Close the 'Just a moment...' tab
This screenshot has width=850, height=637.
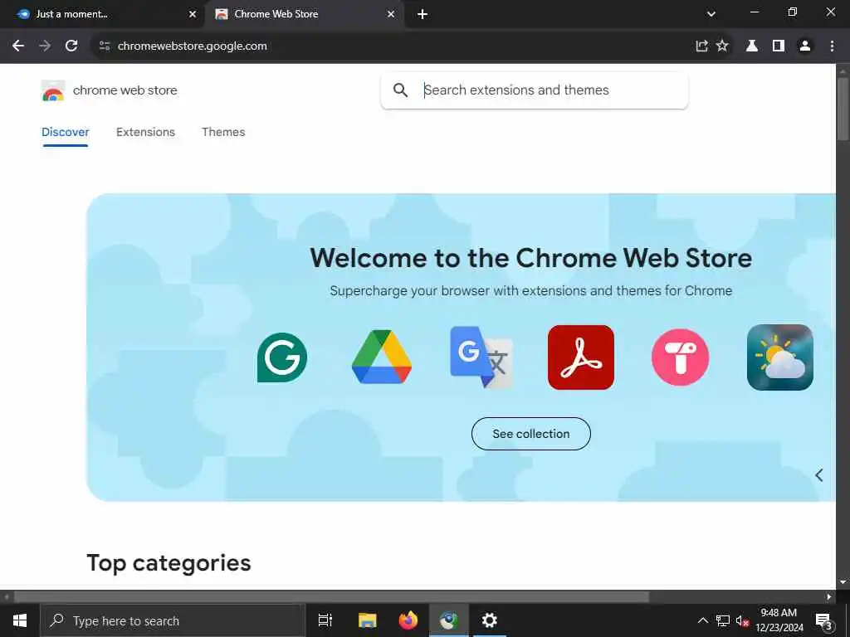tap(193, 15)
